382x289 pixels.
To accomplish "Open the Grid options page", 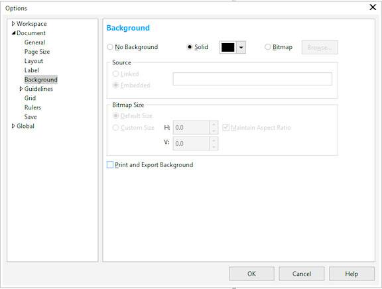I will click(x=30, y=98).
